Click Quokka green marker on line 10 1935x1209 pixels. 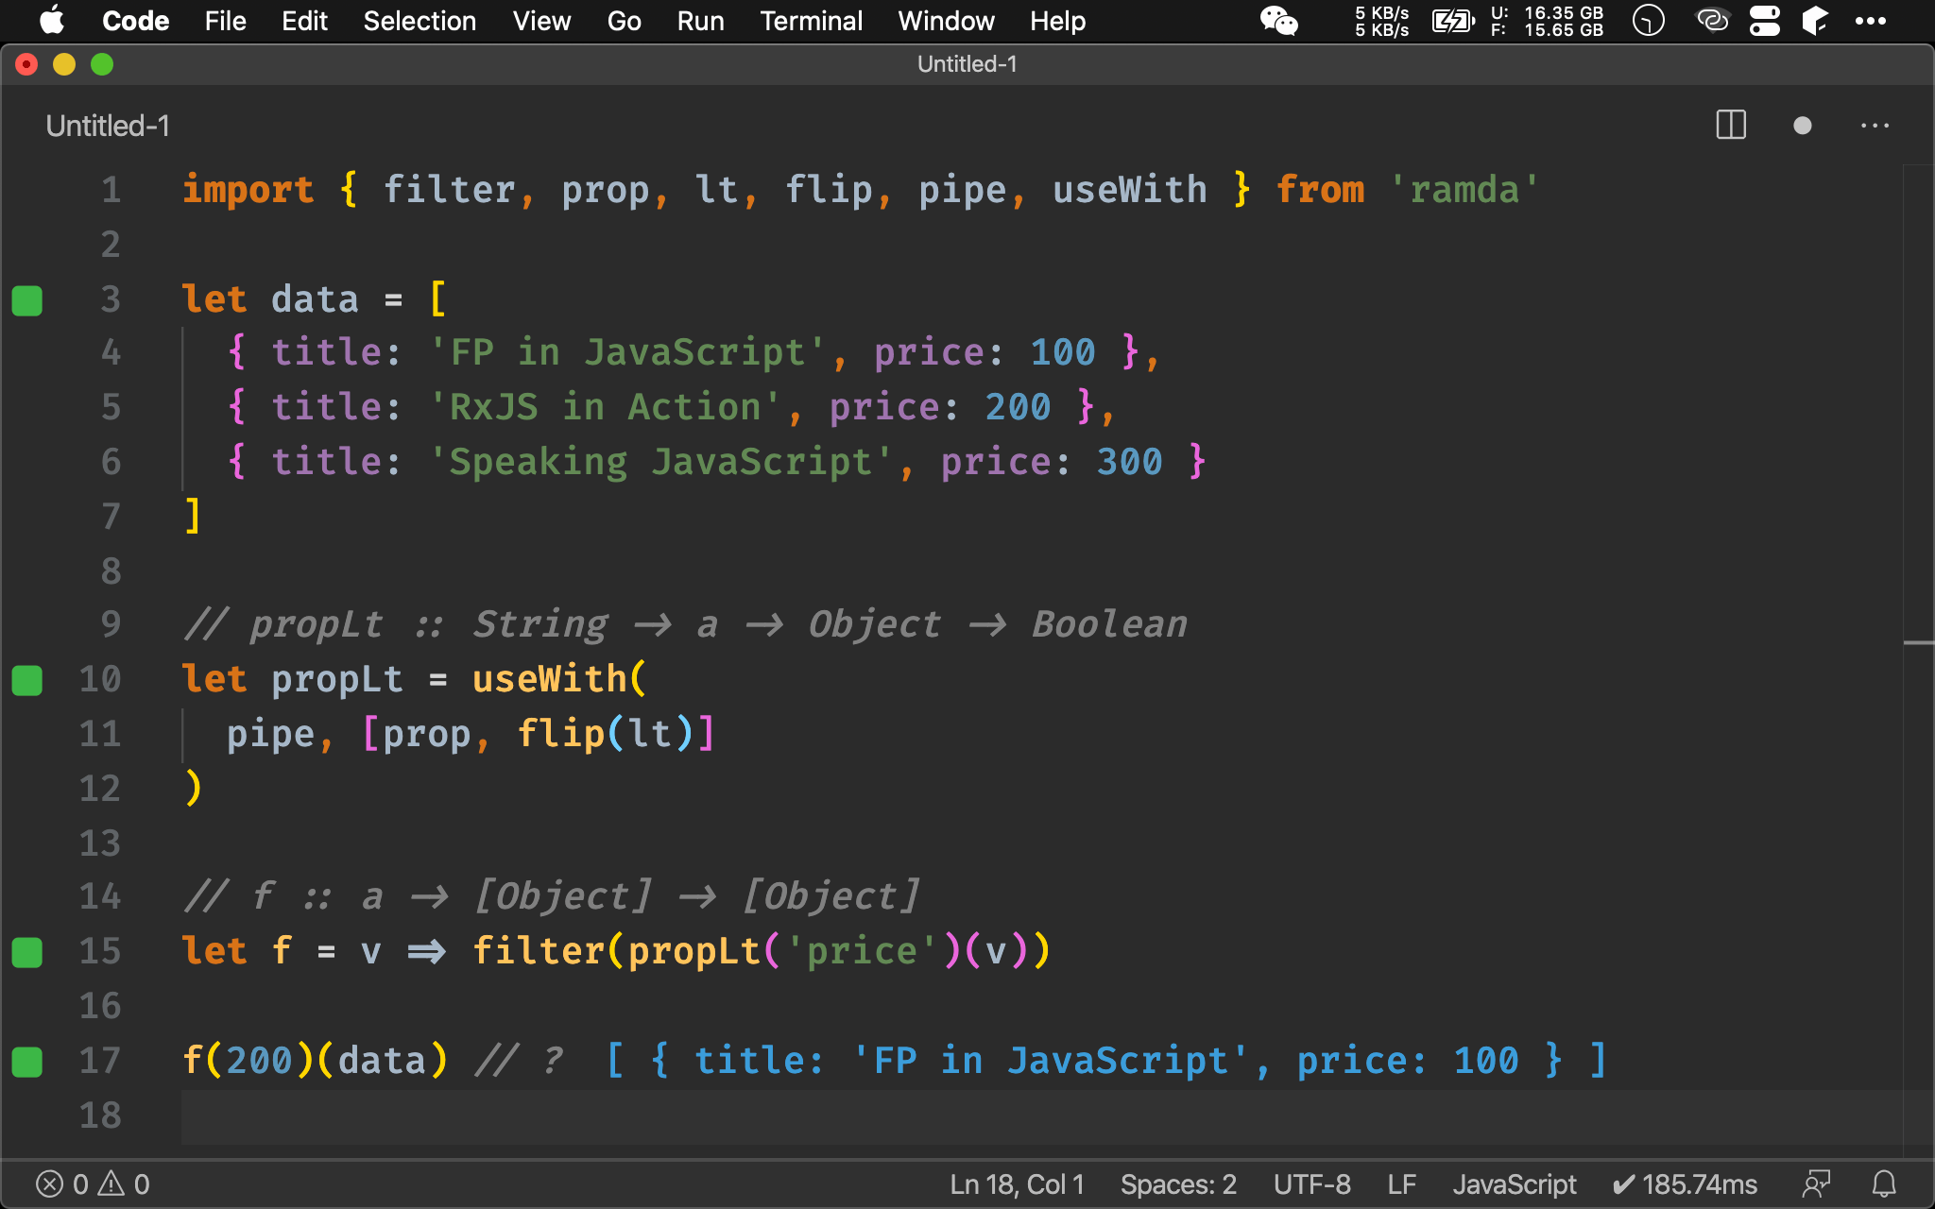[27, 680]
